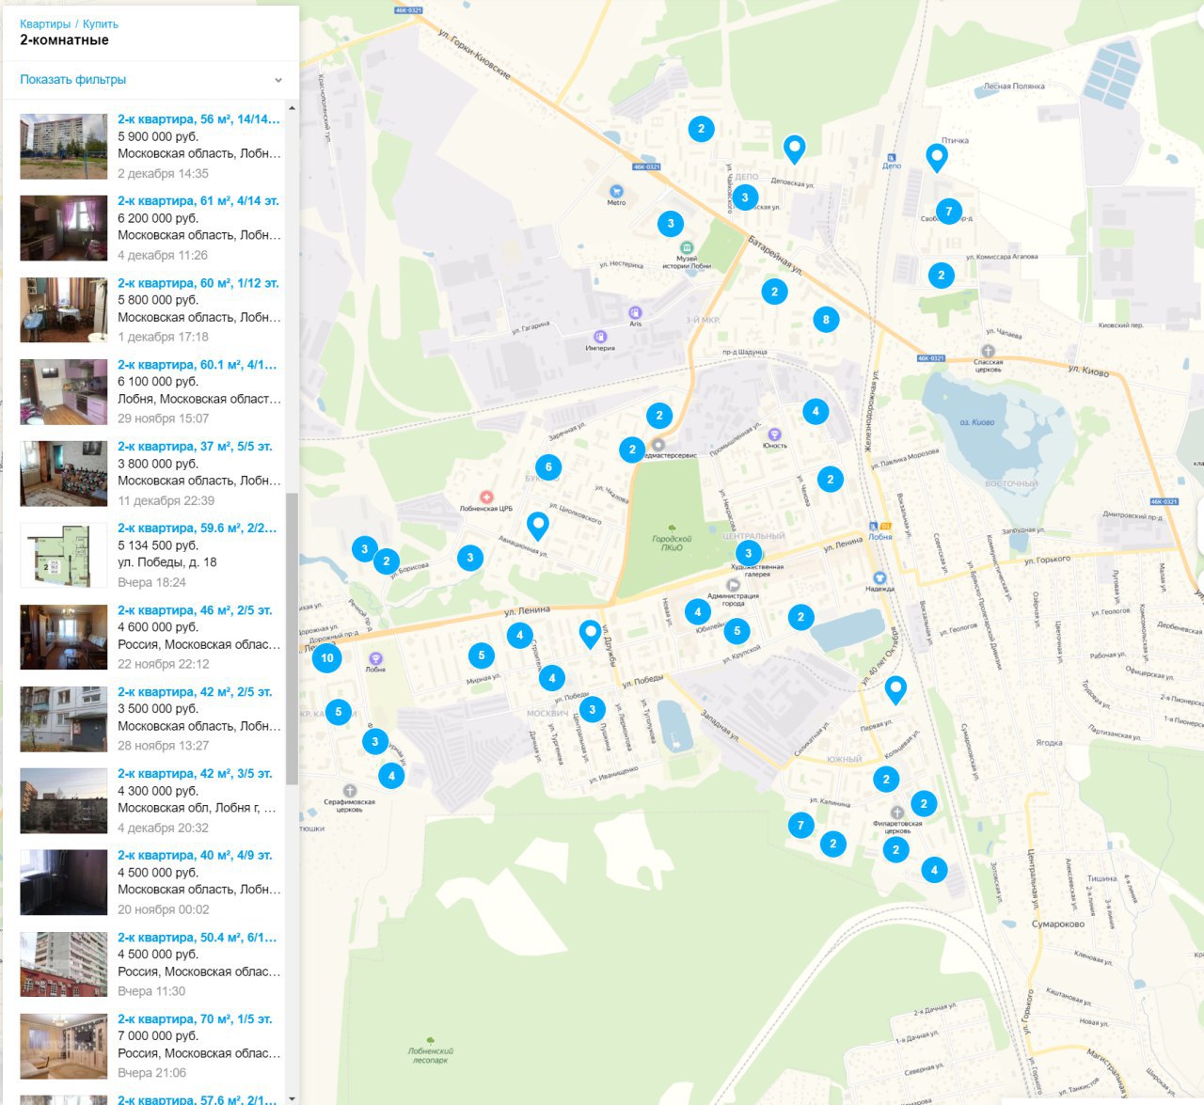Screen dimensions: 1204x1105
Task: Click the listings scrollbar up arrow
Action: (292, 107)
